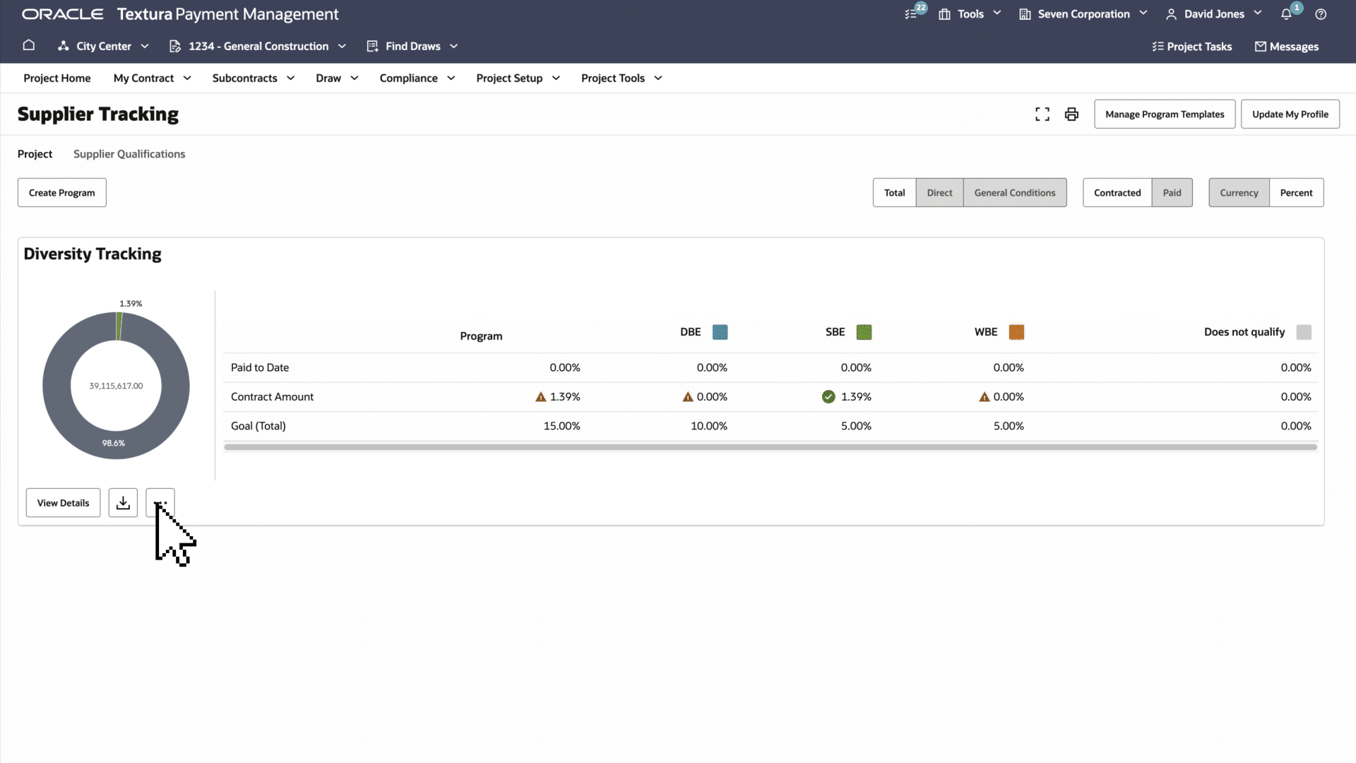Open the task list icon with badge 22

click(912, 14)
